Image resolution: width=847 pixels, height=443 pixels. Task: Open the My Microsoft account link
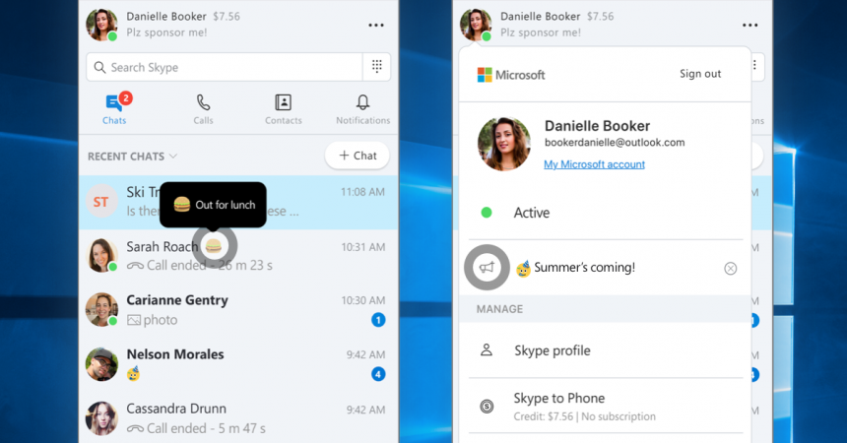click(594, 164)
